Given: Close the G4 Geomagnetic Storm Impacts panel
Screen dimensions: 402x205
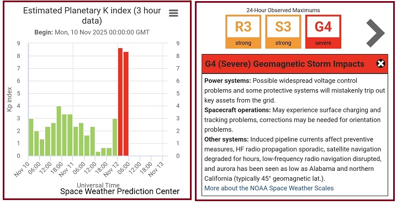Looking at the screenshot, I should tap(380, 63).
